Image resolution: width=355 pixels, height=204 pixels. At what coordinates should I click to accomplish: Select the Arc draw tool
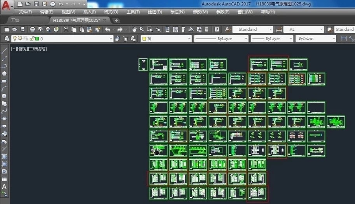[4, 88]
